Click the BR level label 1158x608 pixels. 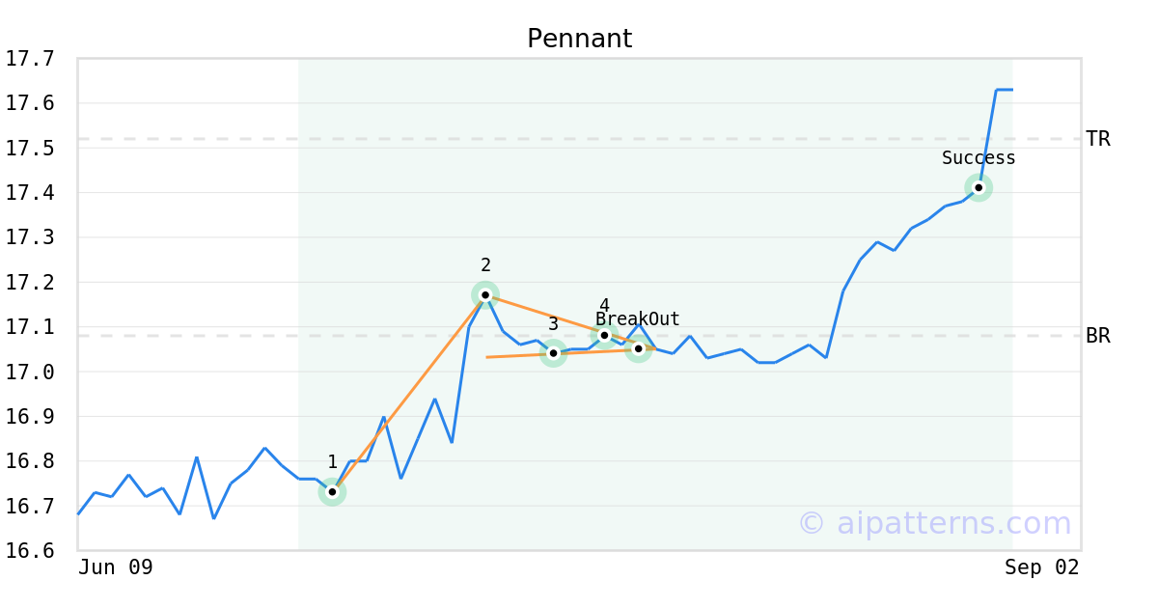(x=1098, y=336)
